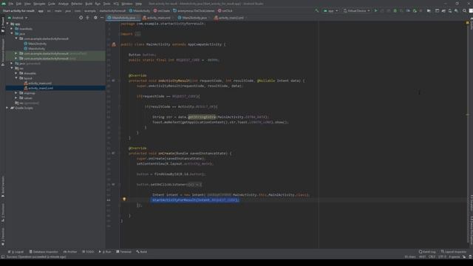Open the Android project view dropdown
The image size is (473, 266).
[x=18, y=18]
